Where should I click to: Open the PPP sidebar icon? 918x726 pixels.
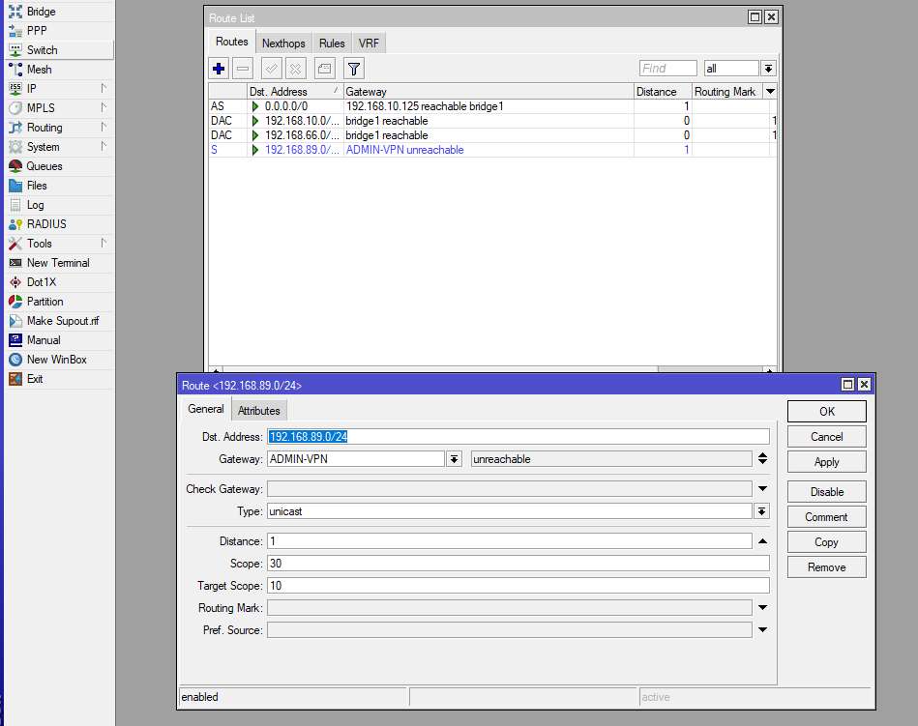tap(15, 30)
